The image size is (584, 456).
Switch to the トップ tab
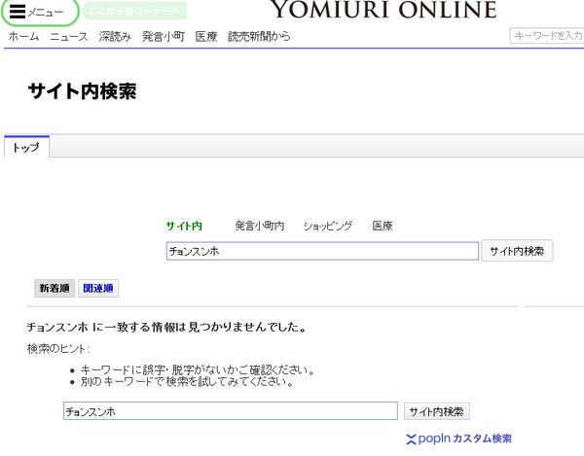[x=26, y=147]
